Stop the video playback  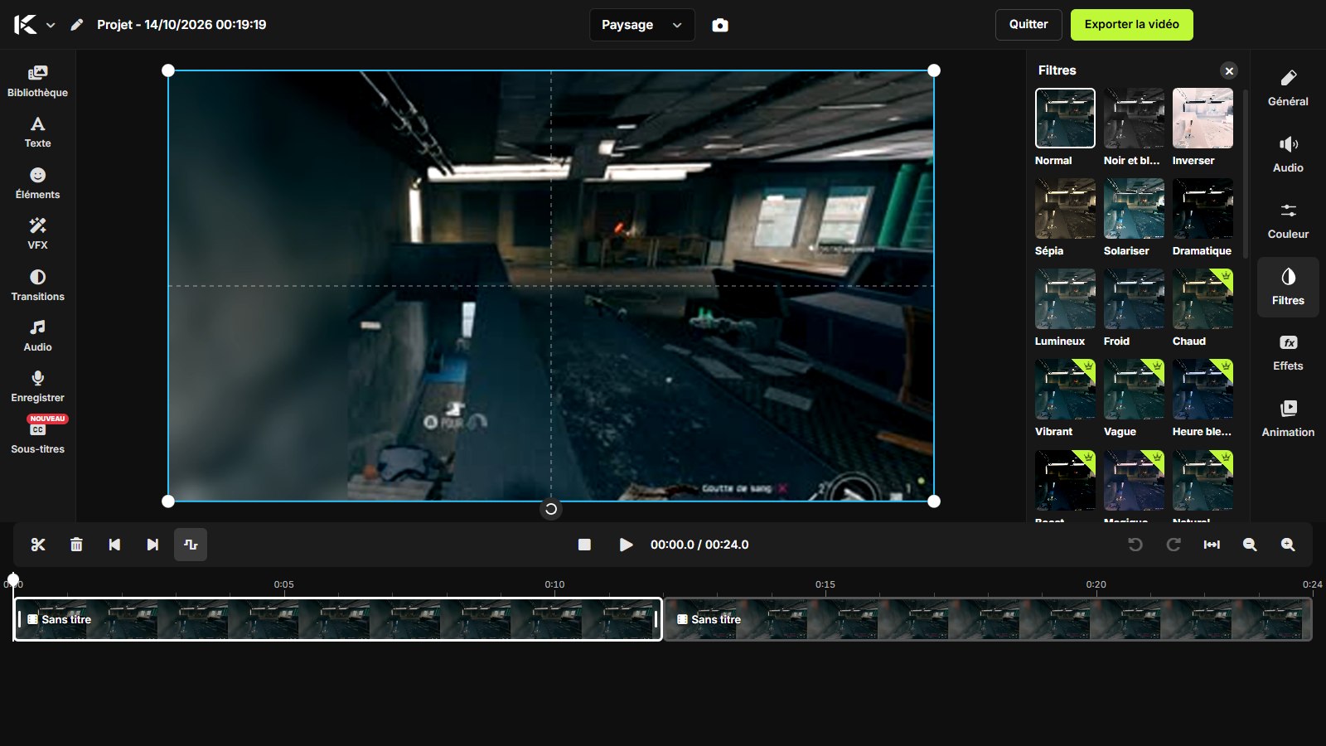pos(584,545)
